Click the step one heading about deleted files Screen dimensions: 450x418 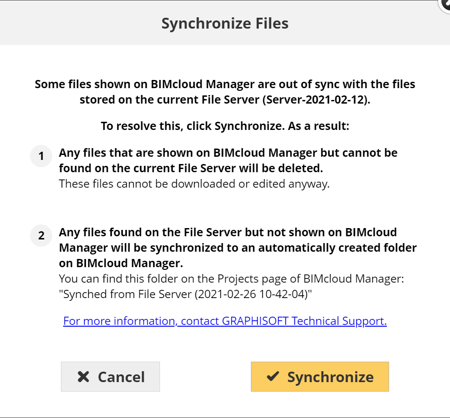227,160
